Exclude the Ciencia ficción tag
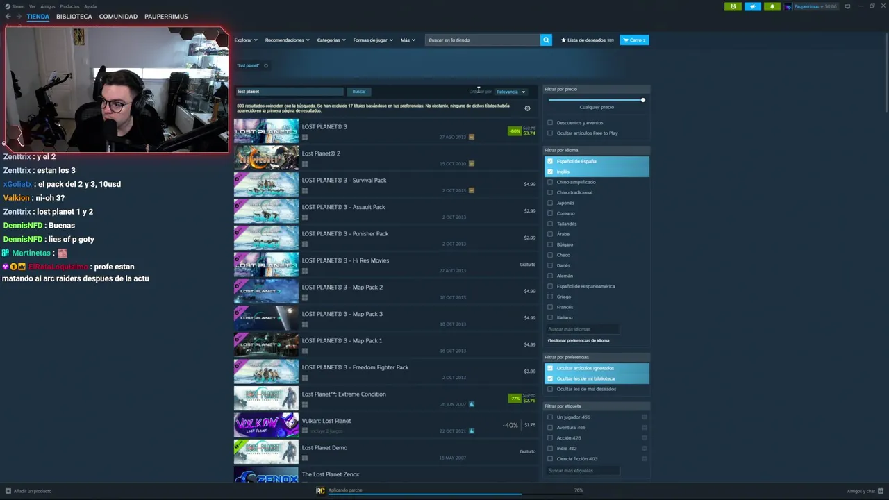 point(645,458)
